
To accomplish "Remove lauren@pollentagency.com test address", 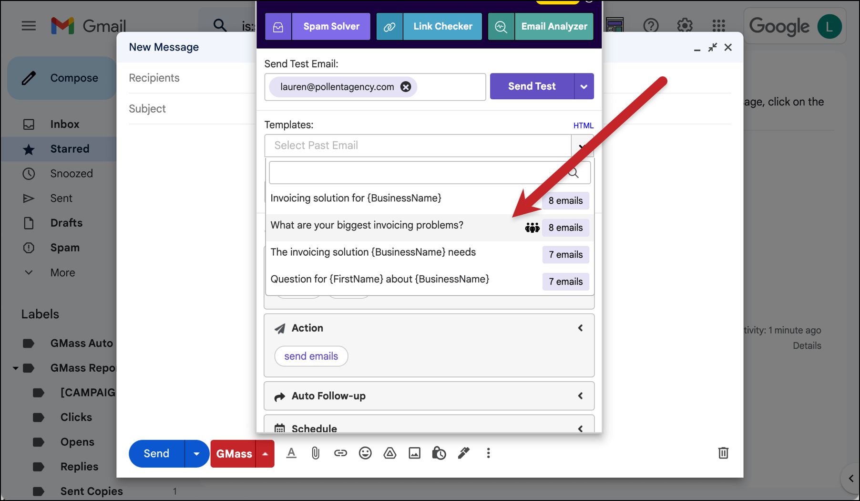I will click(x=406, y=87).
